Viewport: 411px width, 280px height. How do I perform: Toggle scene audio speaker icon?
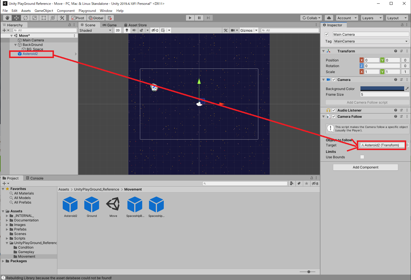pos(134,30)
